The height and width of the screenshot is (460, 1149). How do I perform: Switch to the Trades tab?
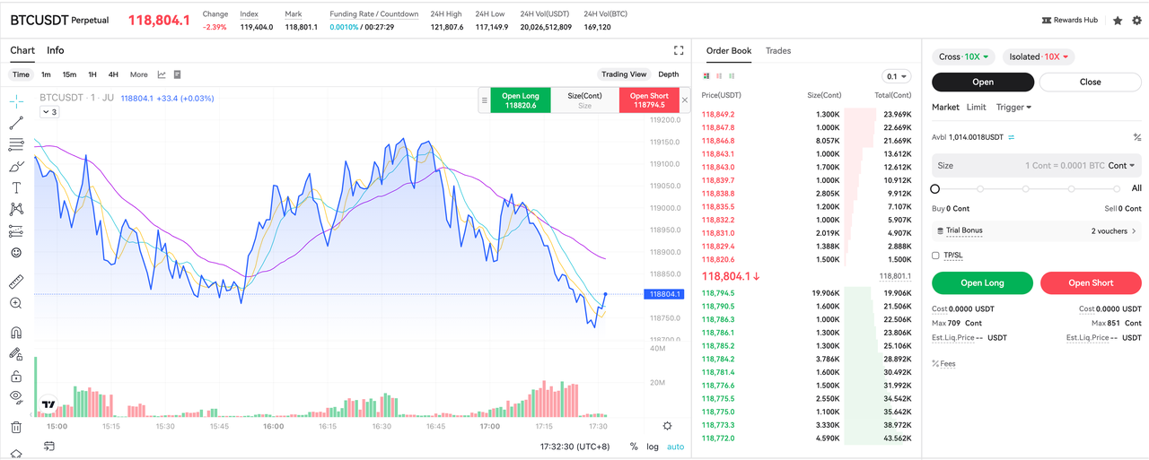[778, 50]
